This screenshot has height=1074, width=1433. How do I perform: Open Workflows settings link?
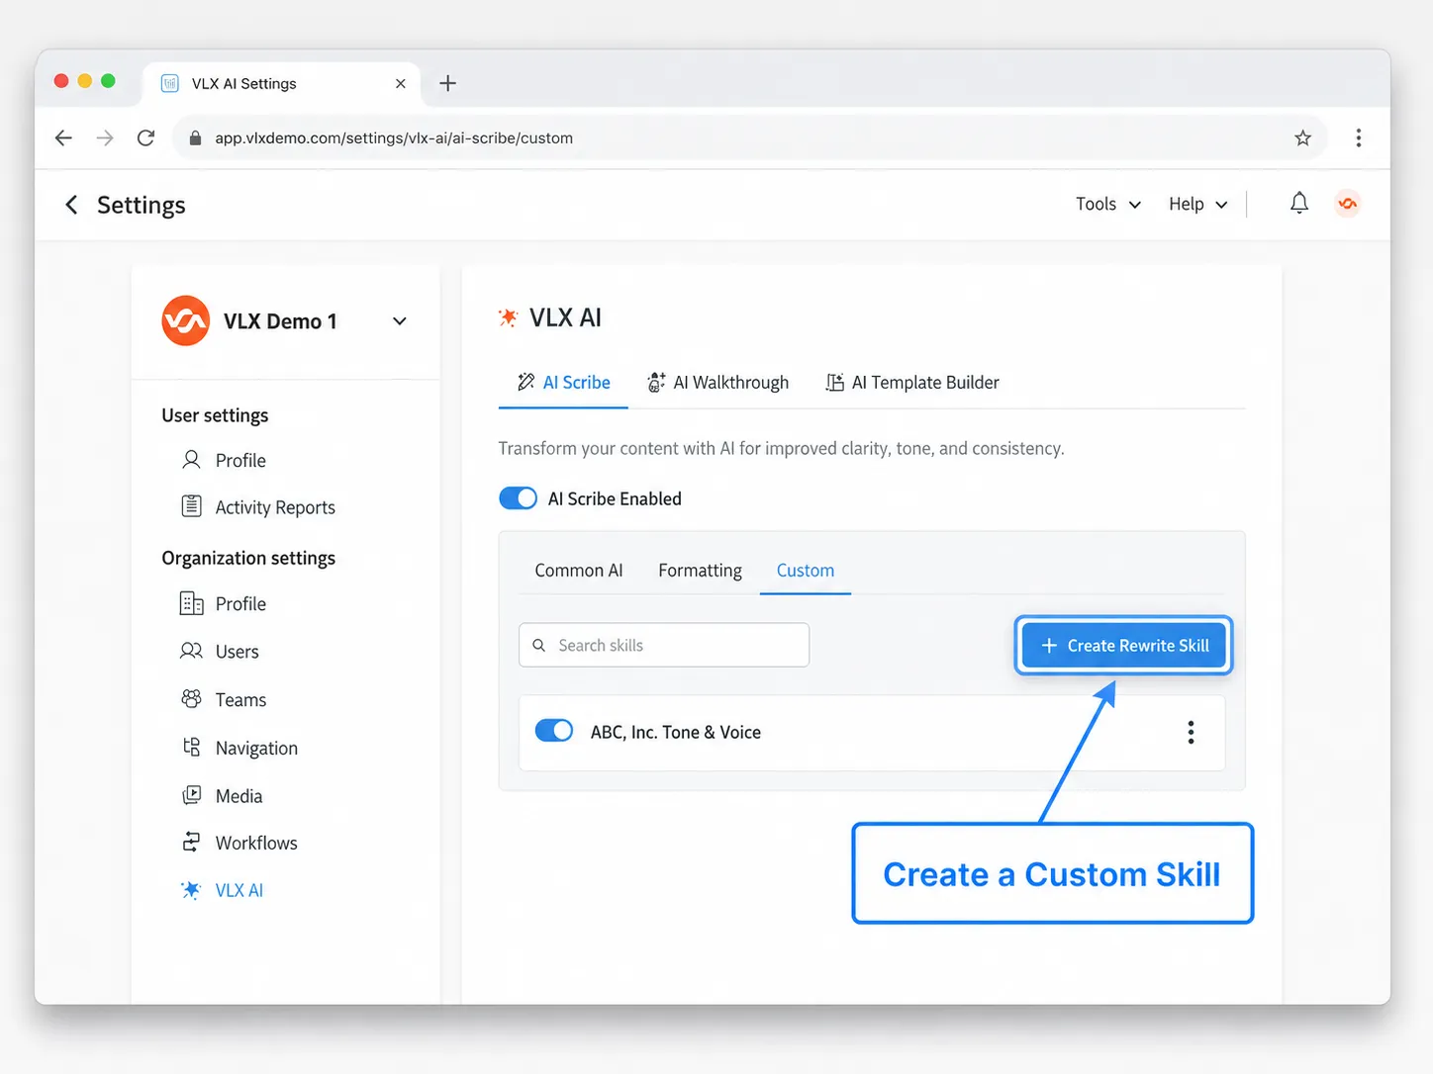click(x=256, y=843)
